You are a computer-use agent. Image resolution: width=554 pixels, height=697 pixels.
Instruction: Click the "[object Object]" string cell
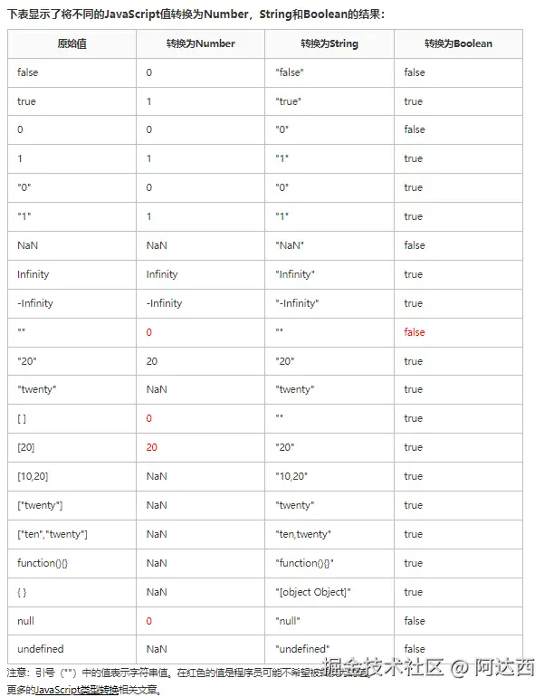coord(312,592)
